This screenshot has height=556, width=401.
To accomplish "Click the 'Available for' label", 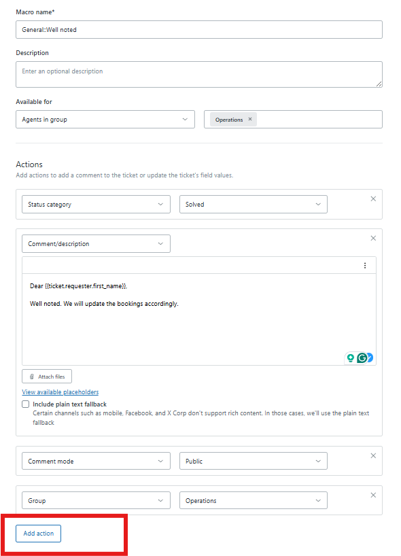I will pos(34,102).
